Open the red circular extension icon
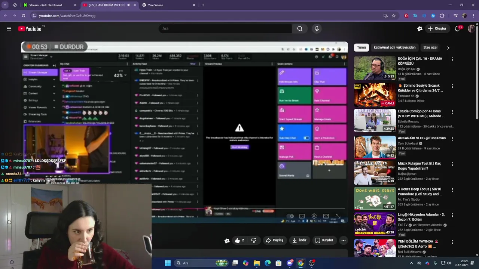 pyautogui.click(x=406, y=16)
